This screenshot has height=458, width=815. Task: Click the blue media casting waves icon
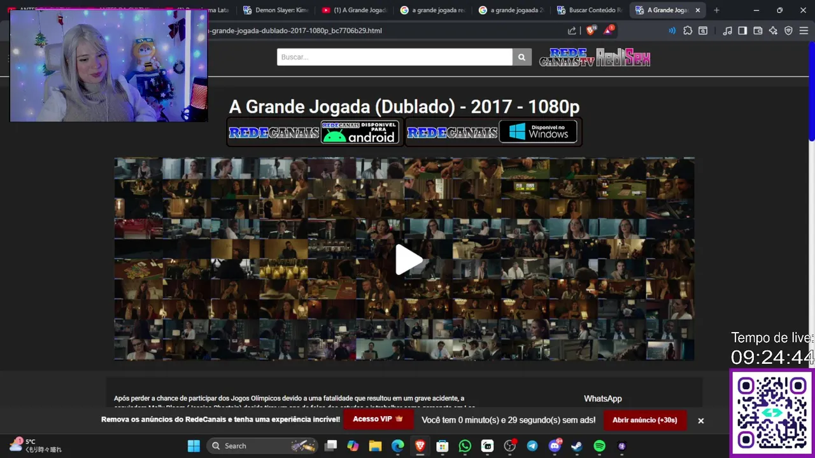(x=672, y=31)
